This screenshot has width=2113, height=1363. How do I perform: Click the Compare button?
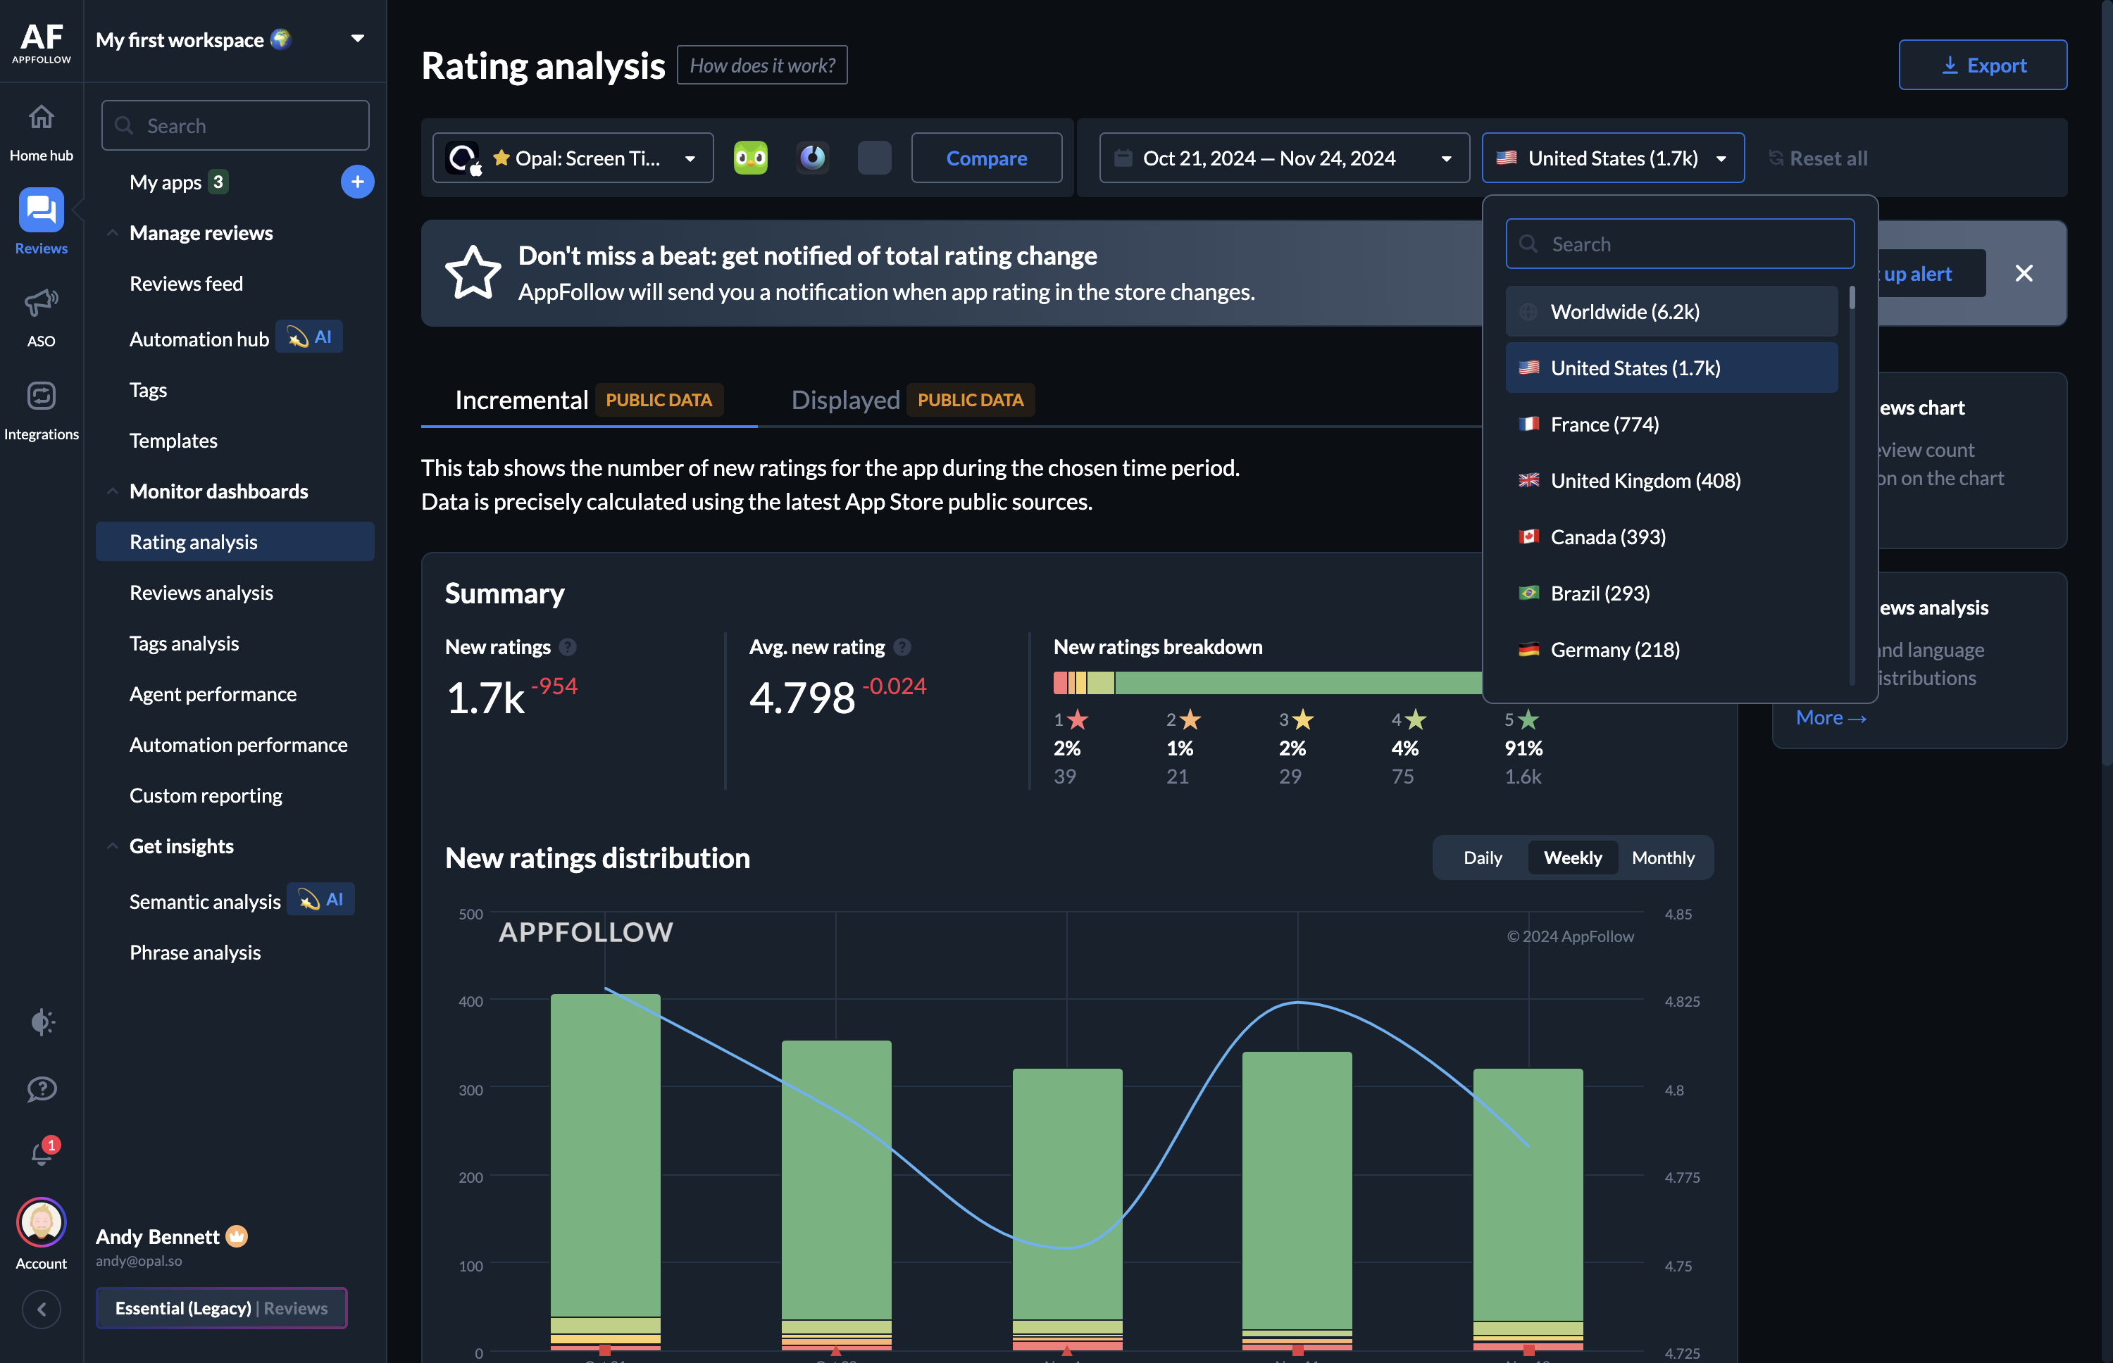coord(986,158)
